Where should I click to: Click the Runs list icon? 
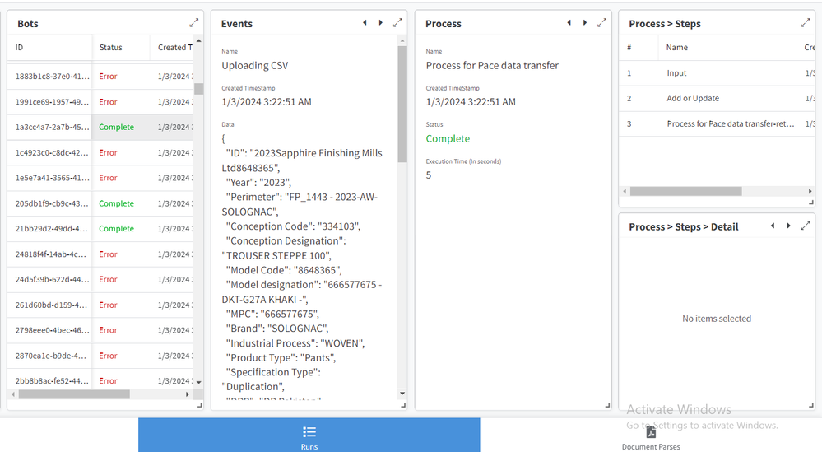tap(309, 432)
